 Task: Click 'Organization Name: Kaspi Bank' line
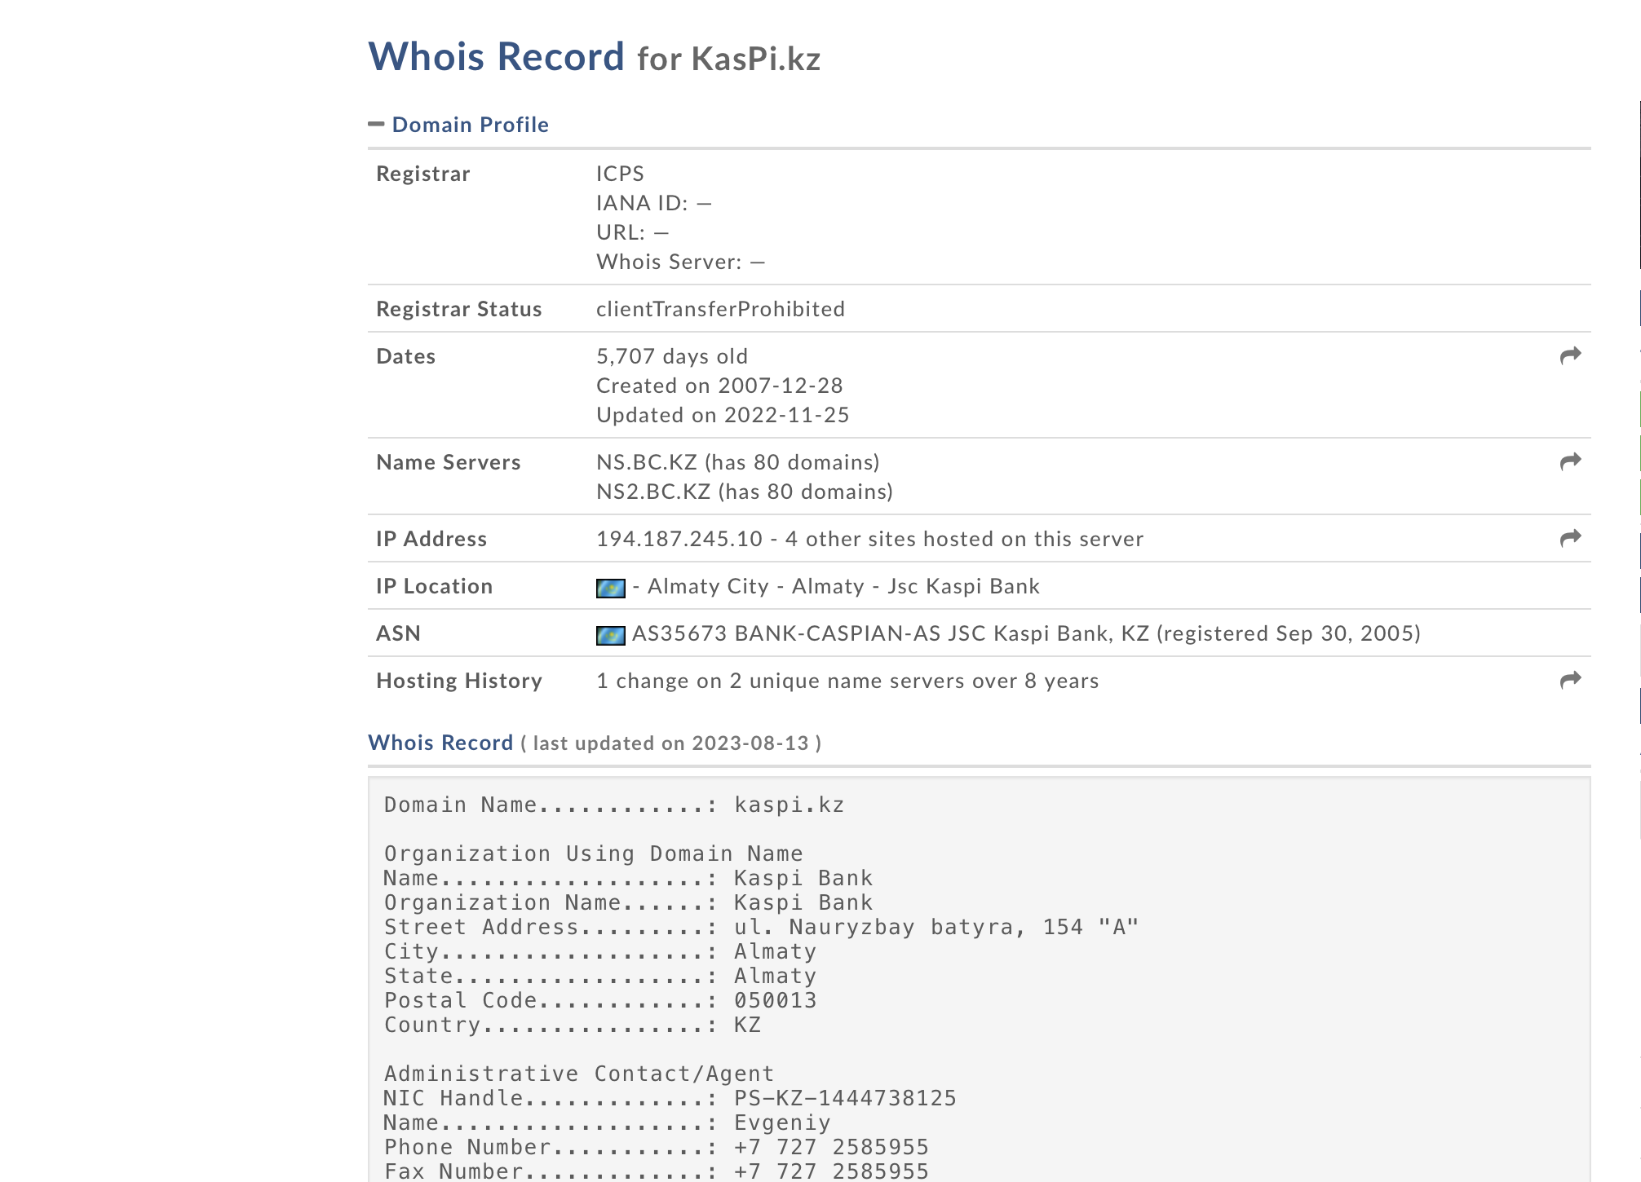tap(628, 903)
